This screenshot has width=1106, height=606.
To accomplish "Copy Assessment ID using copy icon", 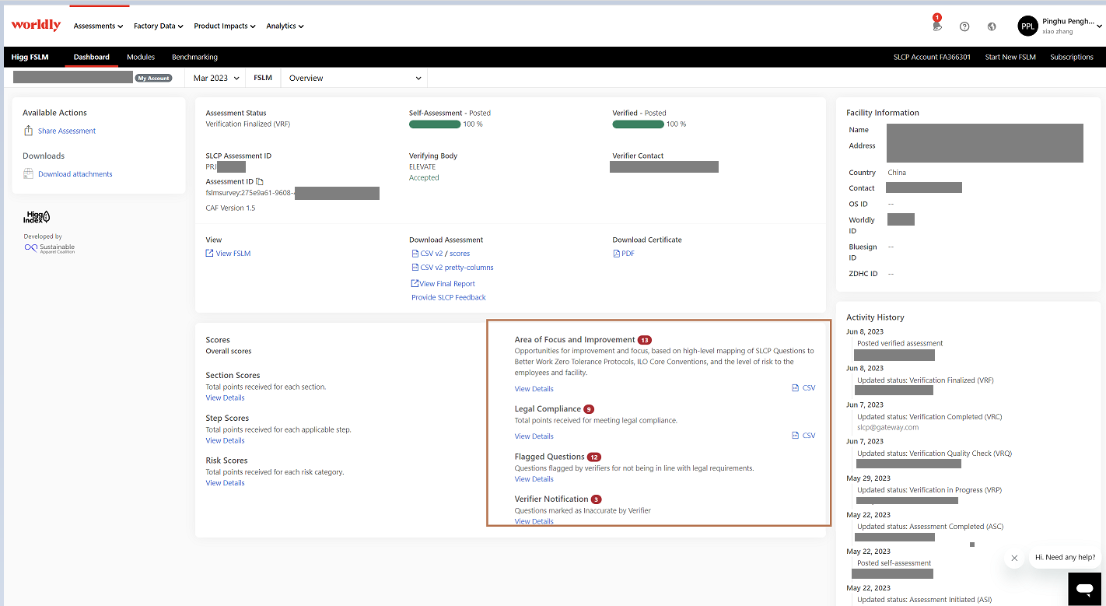I will pyautogui.click(x=260, y=181).
